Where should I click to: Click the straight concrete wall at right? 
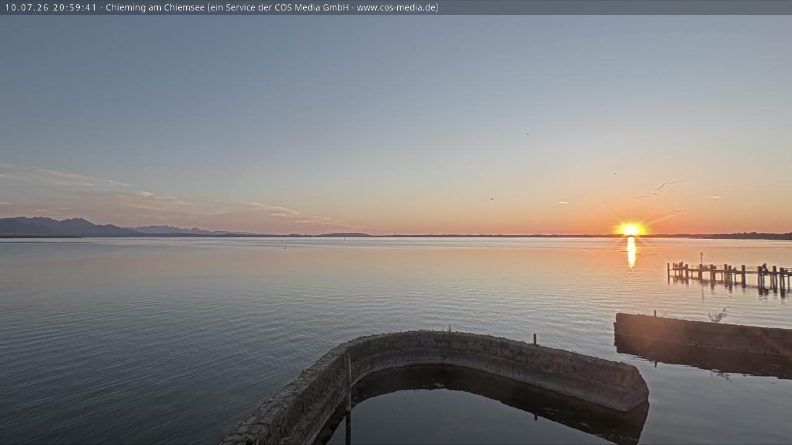coord(703,334)
